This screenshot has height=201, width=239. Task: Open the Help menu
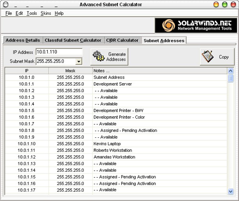click(x=59, y=14)
